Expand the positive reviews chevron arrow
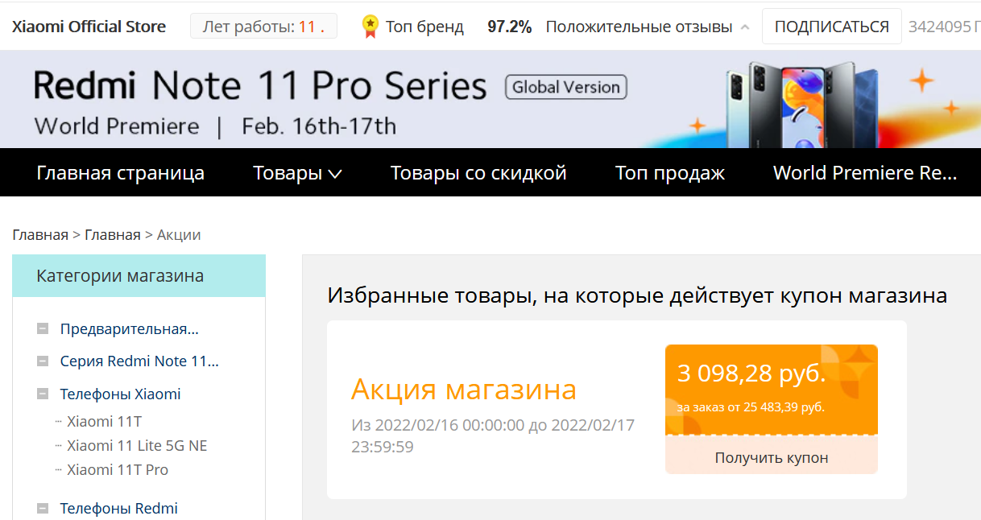Screen dimensions: 981x520 tap(744, 27)
